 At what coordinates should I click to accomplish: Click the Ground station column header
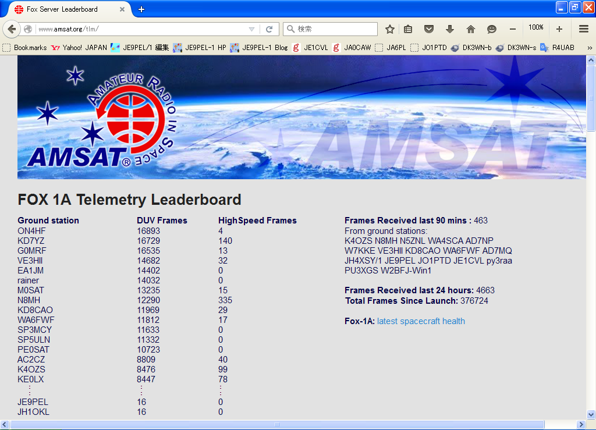[48, 221]
